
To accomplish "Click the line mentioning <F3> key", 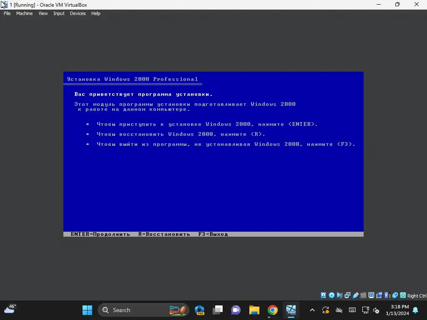I will (226, 144).
